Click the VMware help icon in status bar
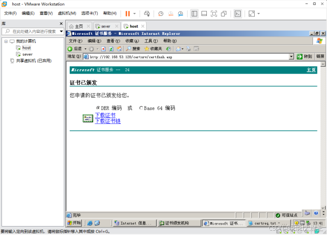This screenshot has width=327, height=235. pos(316,213)
